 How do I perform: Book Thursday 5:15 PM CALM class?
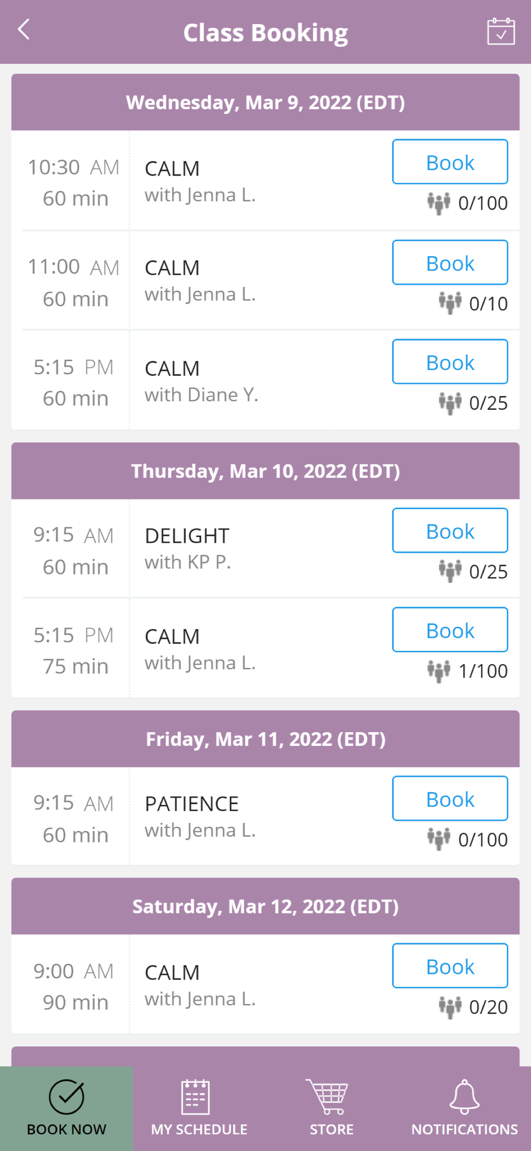click(450, 630)
